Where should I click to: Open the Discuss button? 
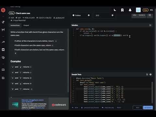[108, 108]
